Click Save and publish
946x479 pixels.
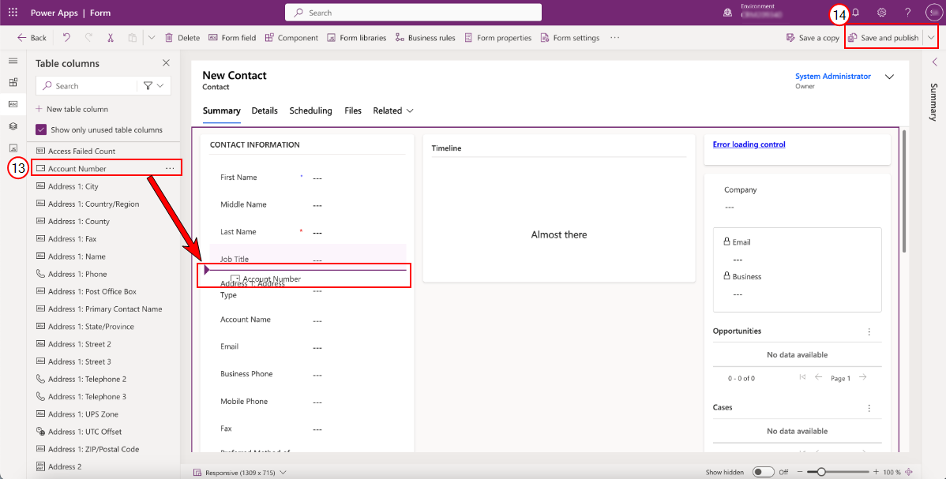tap(884, 37)
